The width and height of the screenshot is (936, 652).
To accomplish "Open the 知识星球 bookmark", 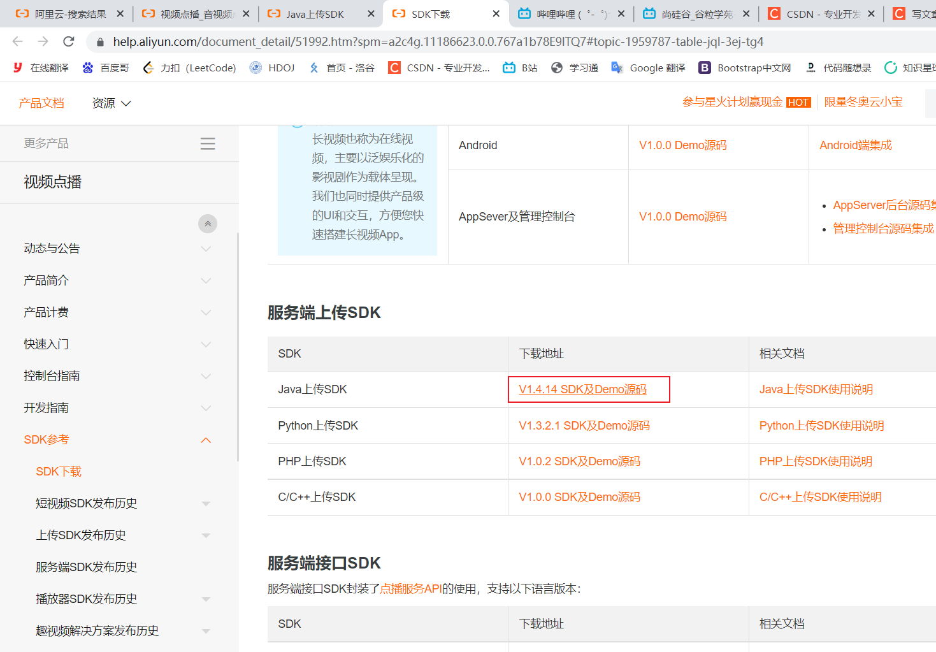I will point(910,68).
